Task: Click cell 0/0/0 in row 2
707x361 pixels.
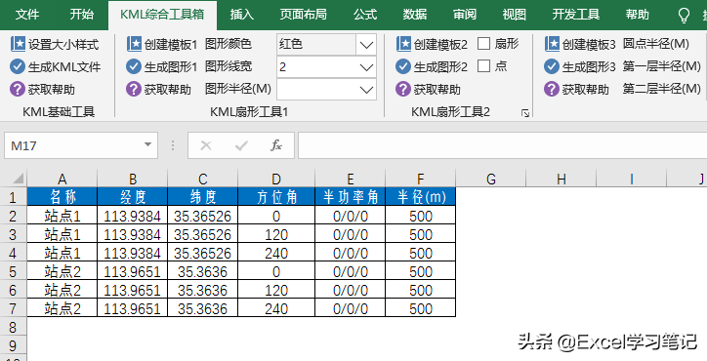Action: [x=351, y=216]
